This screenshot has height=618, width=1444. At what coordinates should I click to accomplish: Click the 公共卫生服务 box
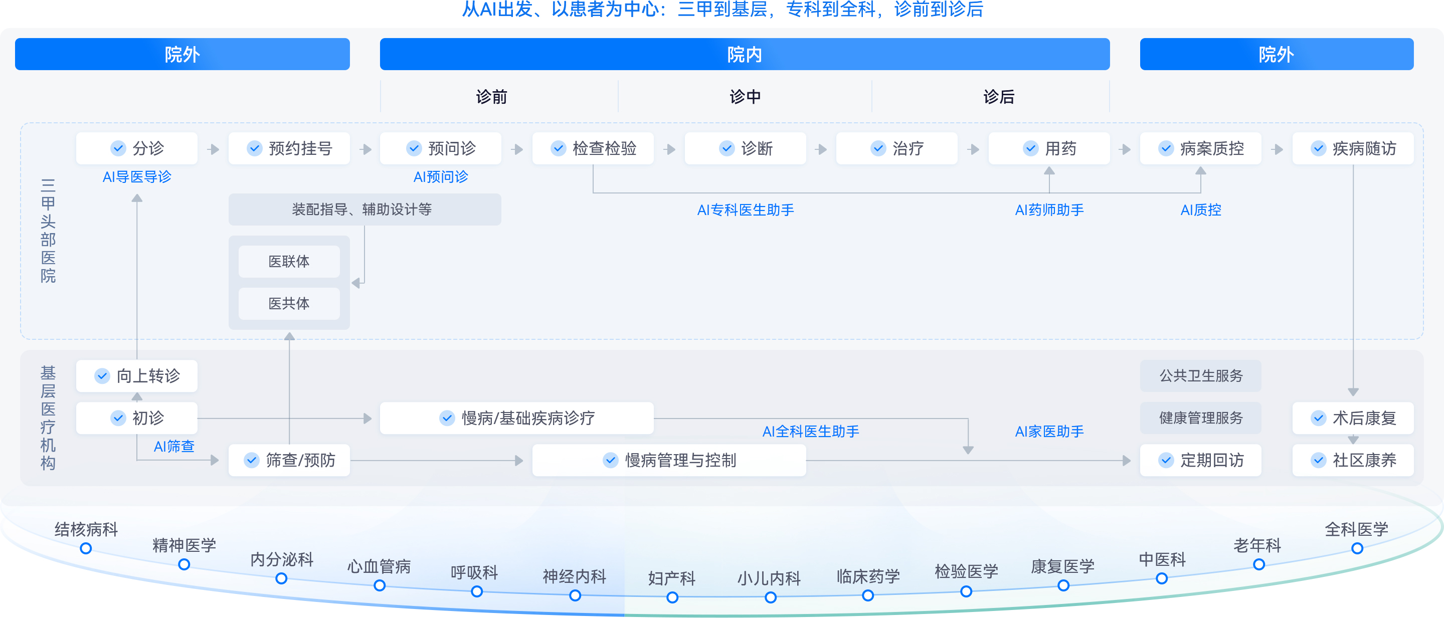(x=1201, y=376)
